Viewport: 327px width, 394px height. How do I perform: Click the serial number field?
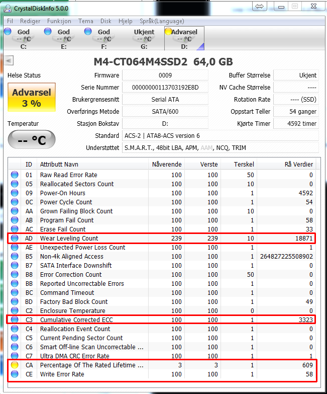point(165,88)
